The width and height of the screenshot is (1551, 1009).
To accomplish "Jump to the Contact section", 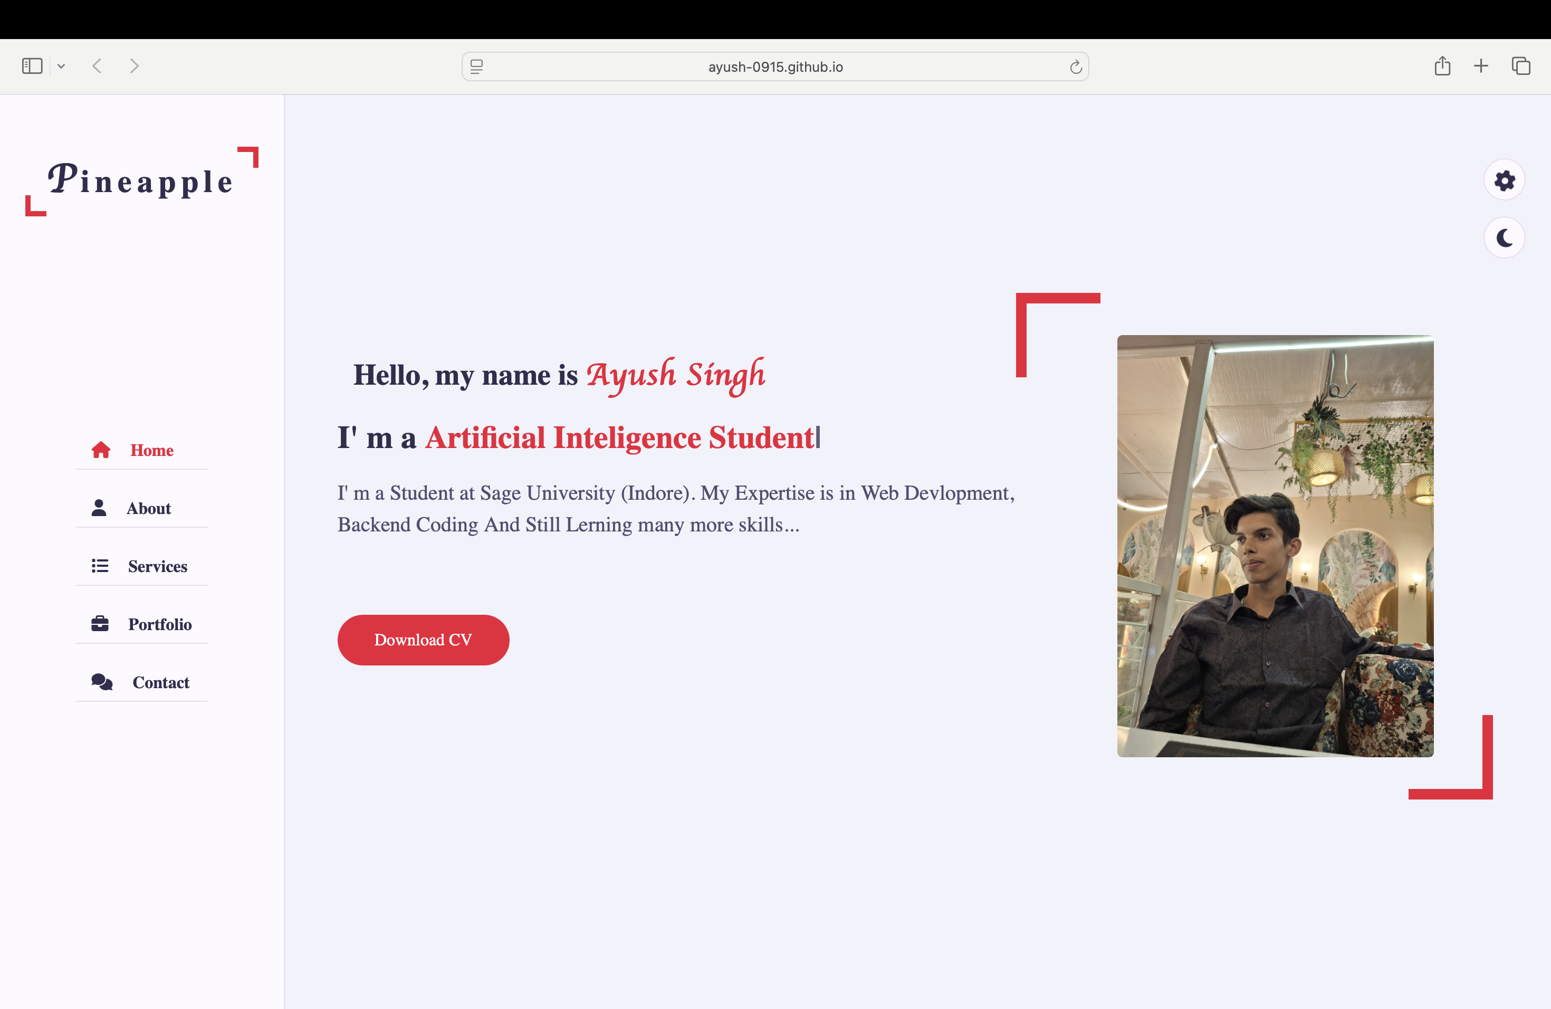I will (161, 682).
